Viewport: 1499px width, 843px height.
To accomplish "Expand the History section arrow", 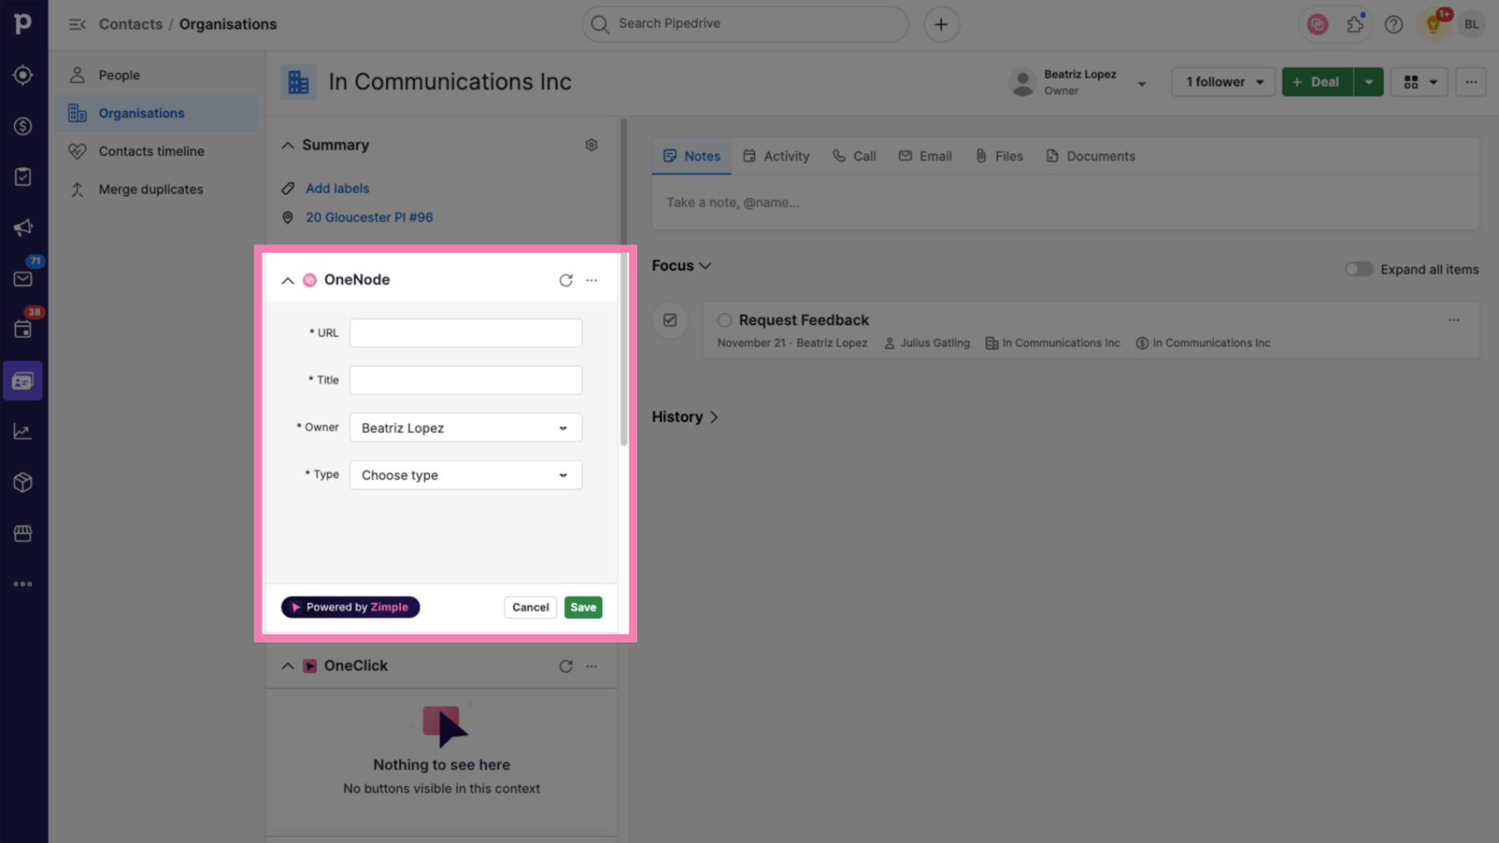I will (714, 417).
